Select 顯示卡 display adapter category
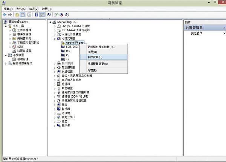Viewport: 226px width, 162px height. (x=66, y=125)
